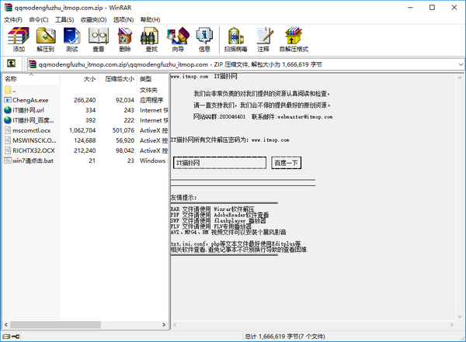Screen dimensions: 466x342
Task: Click comment pane scroll-up arrow
Action: (460, 78)
